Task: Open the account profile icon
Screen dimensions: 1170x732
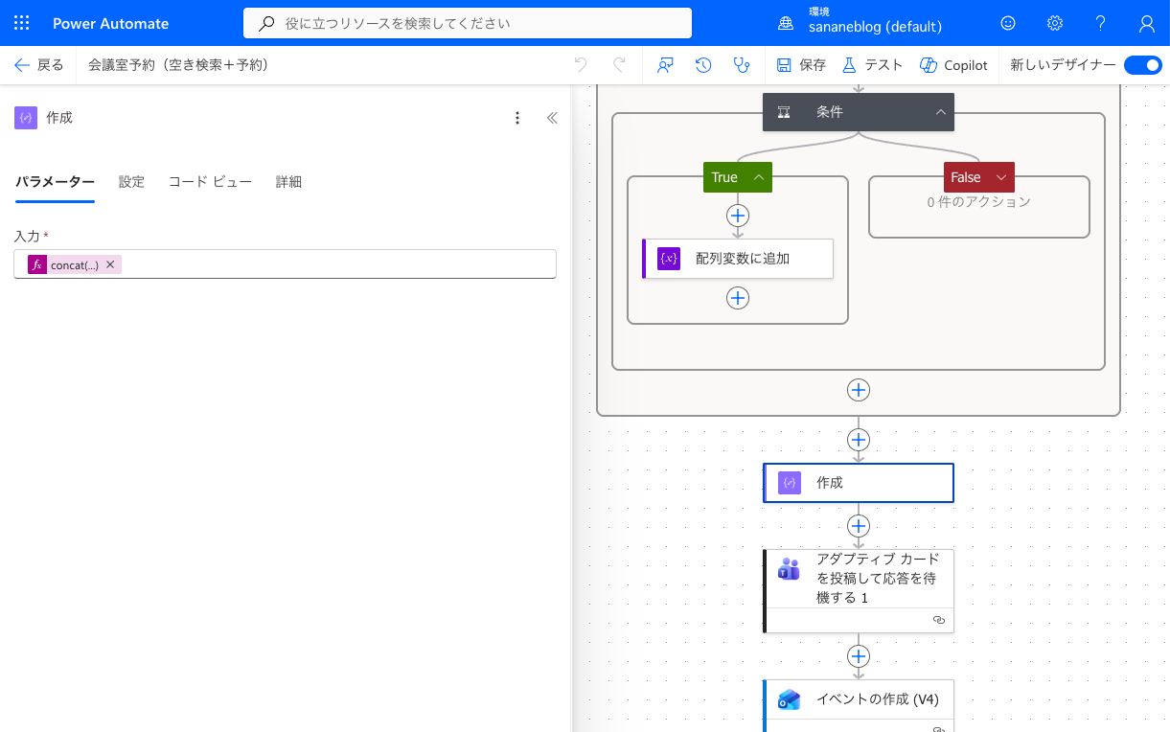Action: pyautogui.click(x=1147, y=23)
